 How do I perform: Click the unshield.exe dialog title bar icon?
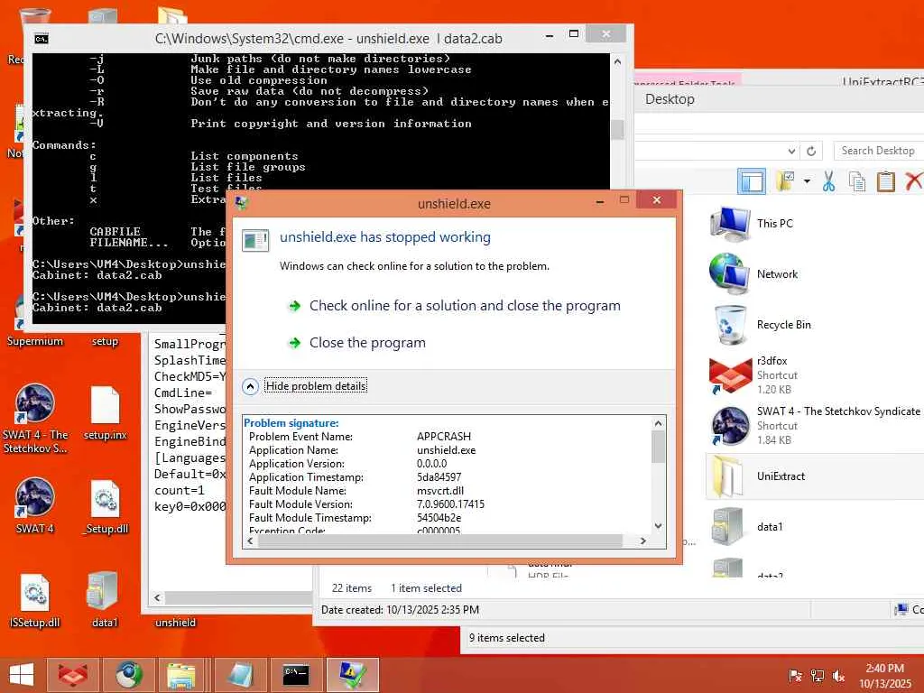click(x=242, y=203)
